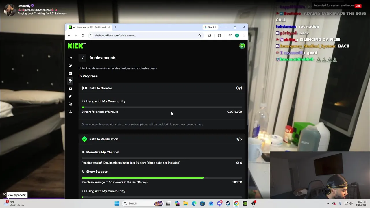
Task: Open Task View on the taskbar
Action: coord(168,203)
